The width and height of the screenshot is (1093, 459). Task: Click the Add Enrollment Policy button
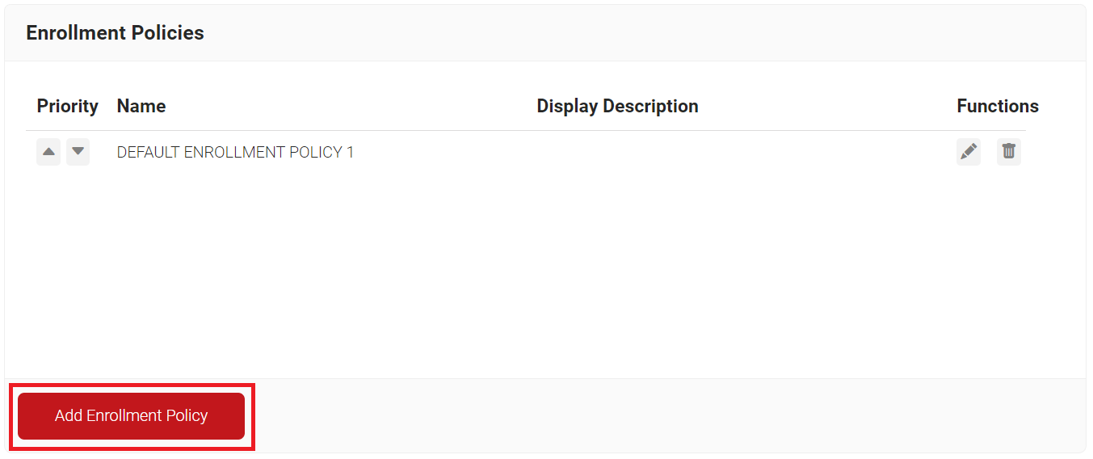131,416
